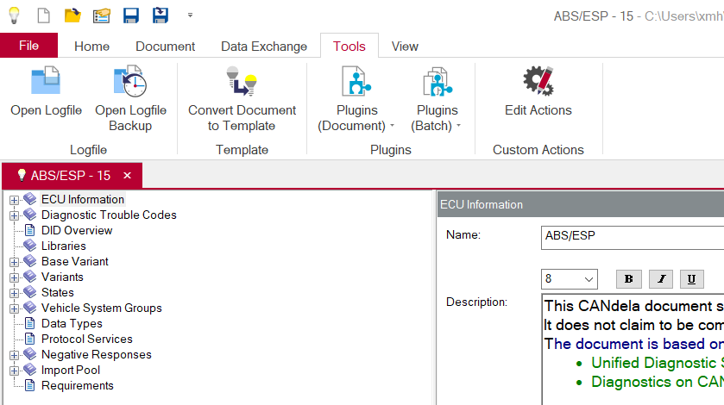
Task: Expand the Vehicle System Groups node
Action: pyautogui.click(x=15, y=308)
